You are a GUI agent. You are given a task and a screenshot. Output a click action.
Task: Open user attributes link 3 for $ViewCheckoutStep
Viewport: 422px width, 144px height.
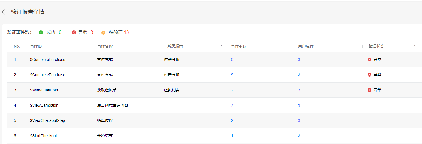(x=299, y=120)
